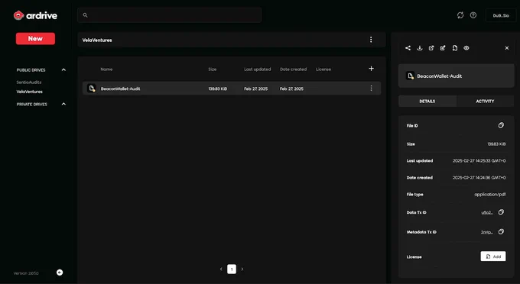Click the rename edit icon in details panel
Viewport: 520px width, 284px height.
point(443,48)
